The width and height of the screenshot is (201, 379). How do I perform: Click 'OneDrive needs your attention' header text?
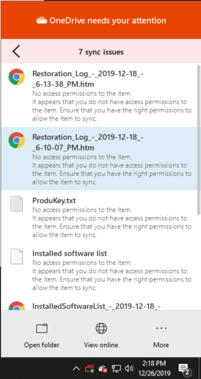point(108,20)
